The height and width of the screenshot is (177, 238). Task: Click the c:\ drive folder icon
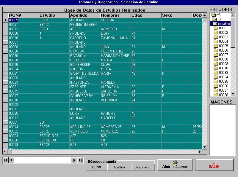213,15
